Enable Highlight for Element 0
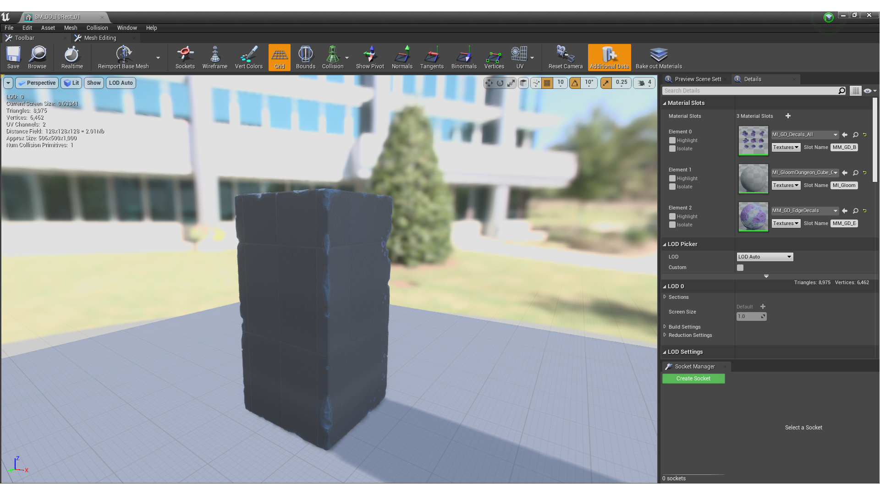 point(672,141)
